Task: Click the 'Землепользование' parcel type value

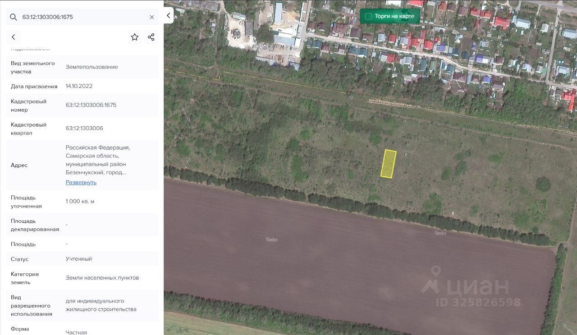Action: (x=92, y=67)
